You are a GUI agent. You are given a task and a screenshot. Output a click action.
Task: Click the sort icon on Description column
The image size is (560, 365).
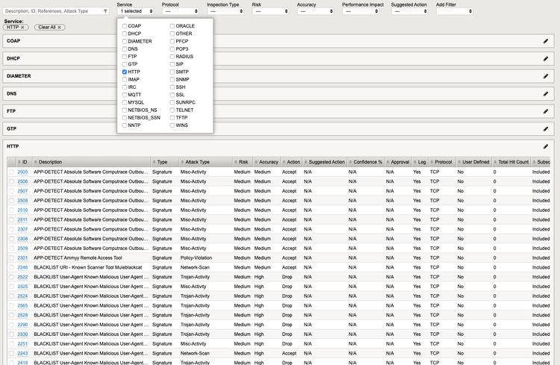click(34, 162)
